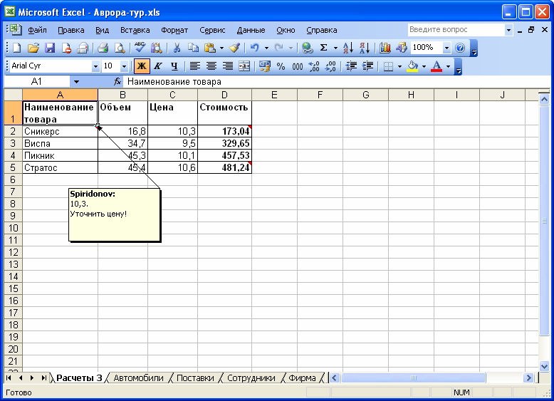The height and width of the screenshot is (401, 554).
Task: Sort descending with the Я-A icon
Action: [x=365, y=48]
